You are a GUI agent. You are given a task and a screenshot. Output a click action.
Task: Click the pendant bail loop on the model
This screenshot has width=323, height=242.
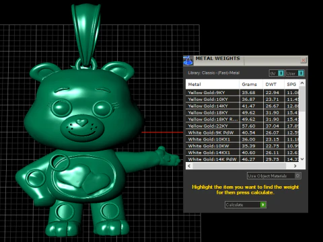86,35
